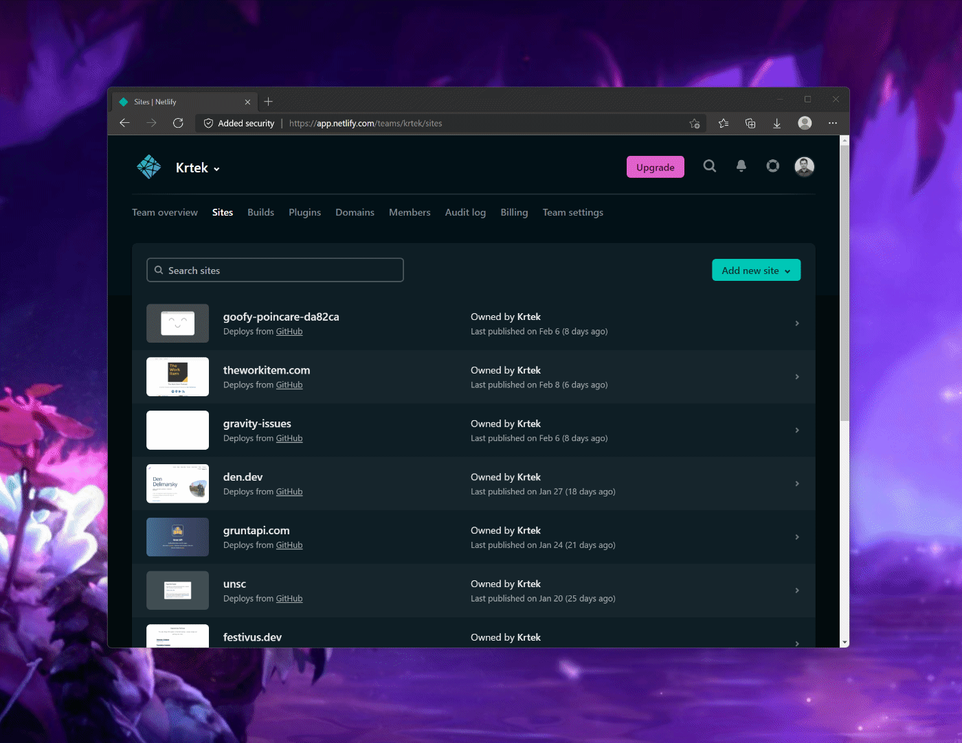Open theworkitem.com row chevron
Viewport: 962px width, 743px height.
click(797, 377)
